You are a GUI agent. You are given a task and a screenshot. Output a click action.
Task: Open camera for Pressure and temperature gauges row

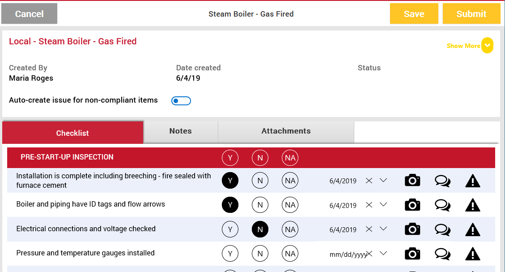pyautogui.click(x=412, y=254)
